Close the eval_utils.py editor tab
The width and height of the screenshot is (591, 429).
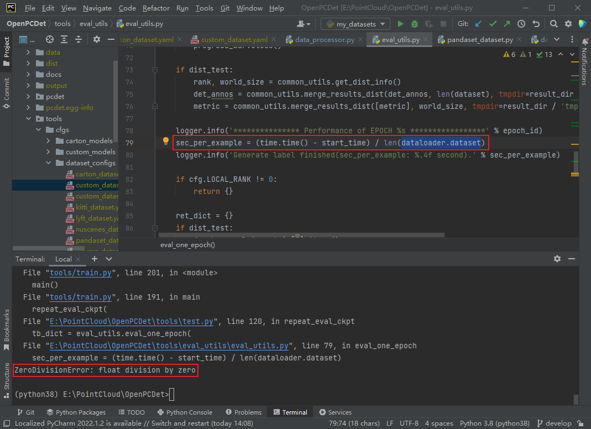pyautogui.click(x=426, y=40)
